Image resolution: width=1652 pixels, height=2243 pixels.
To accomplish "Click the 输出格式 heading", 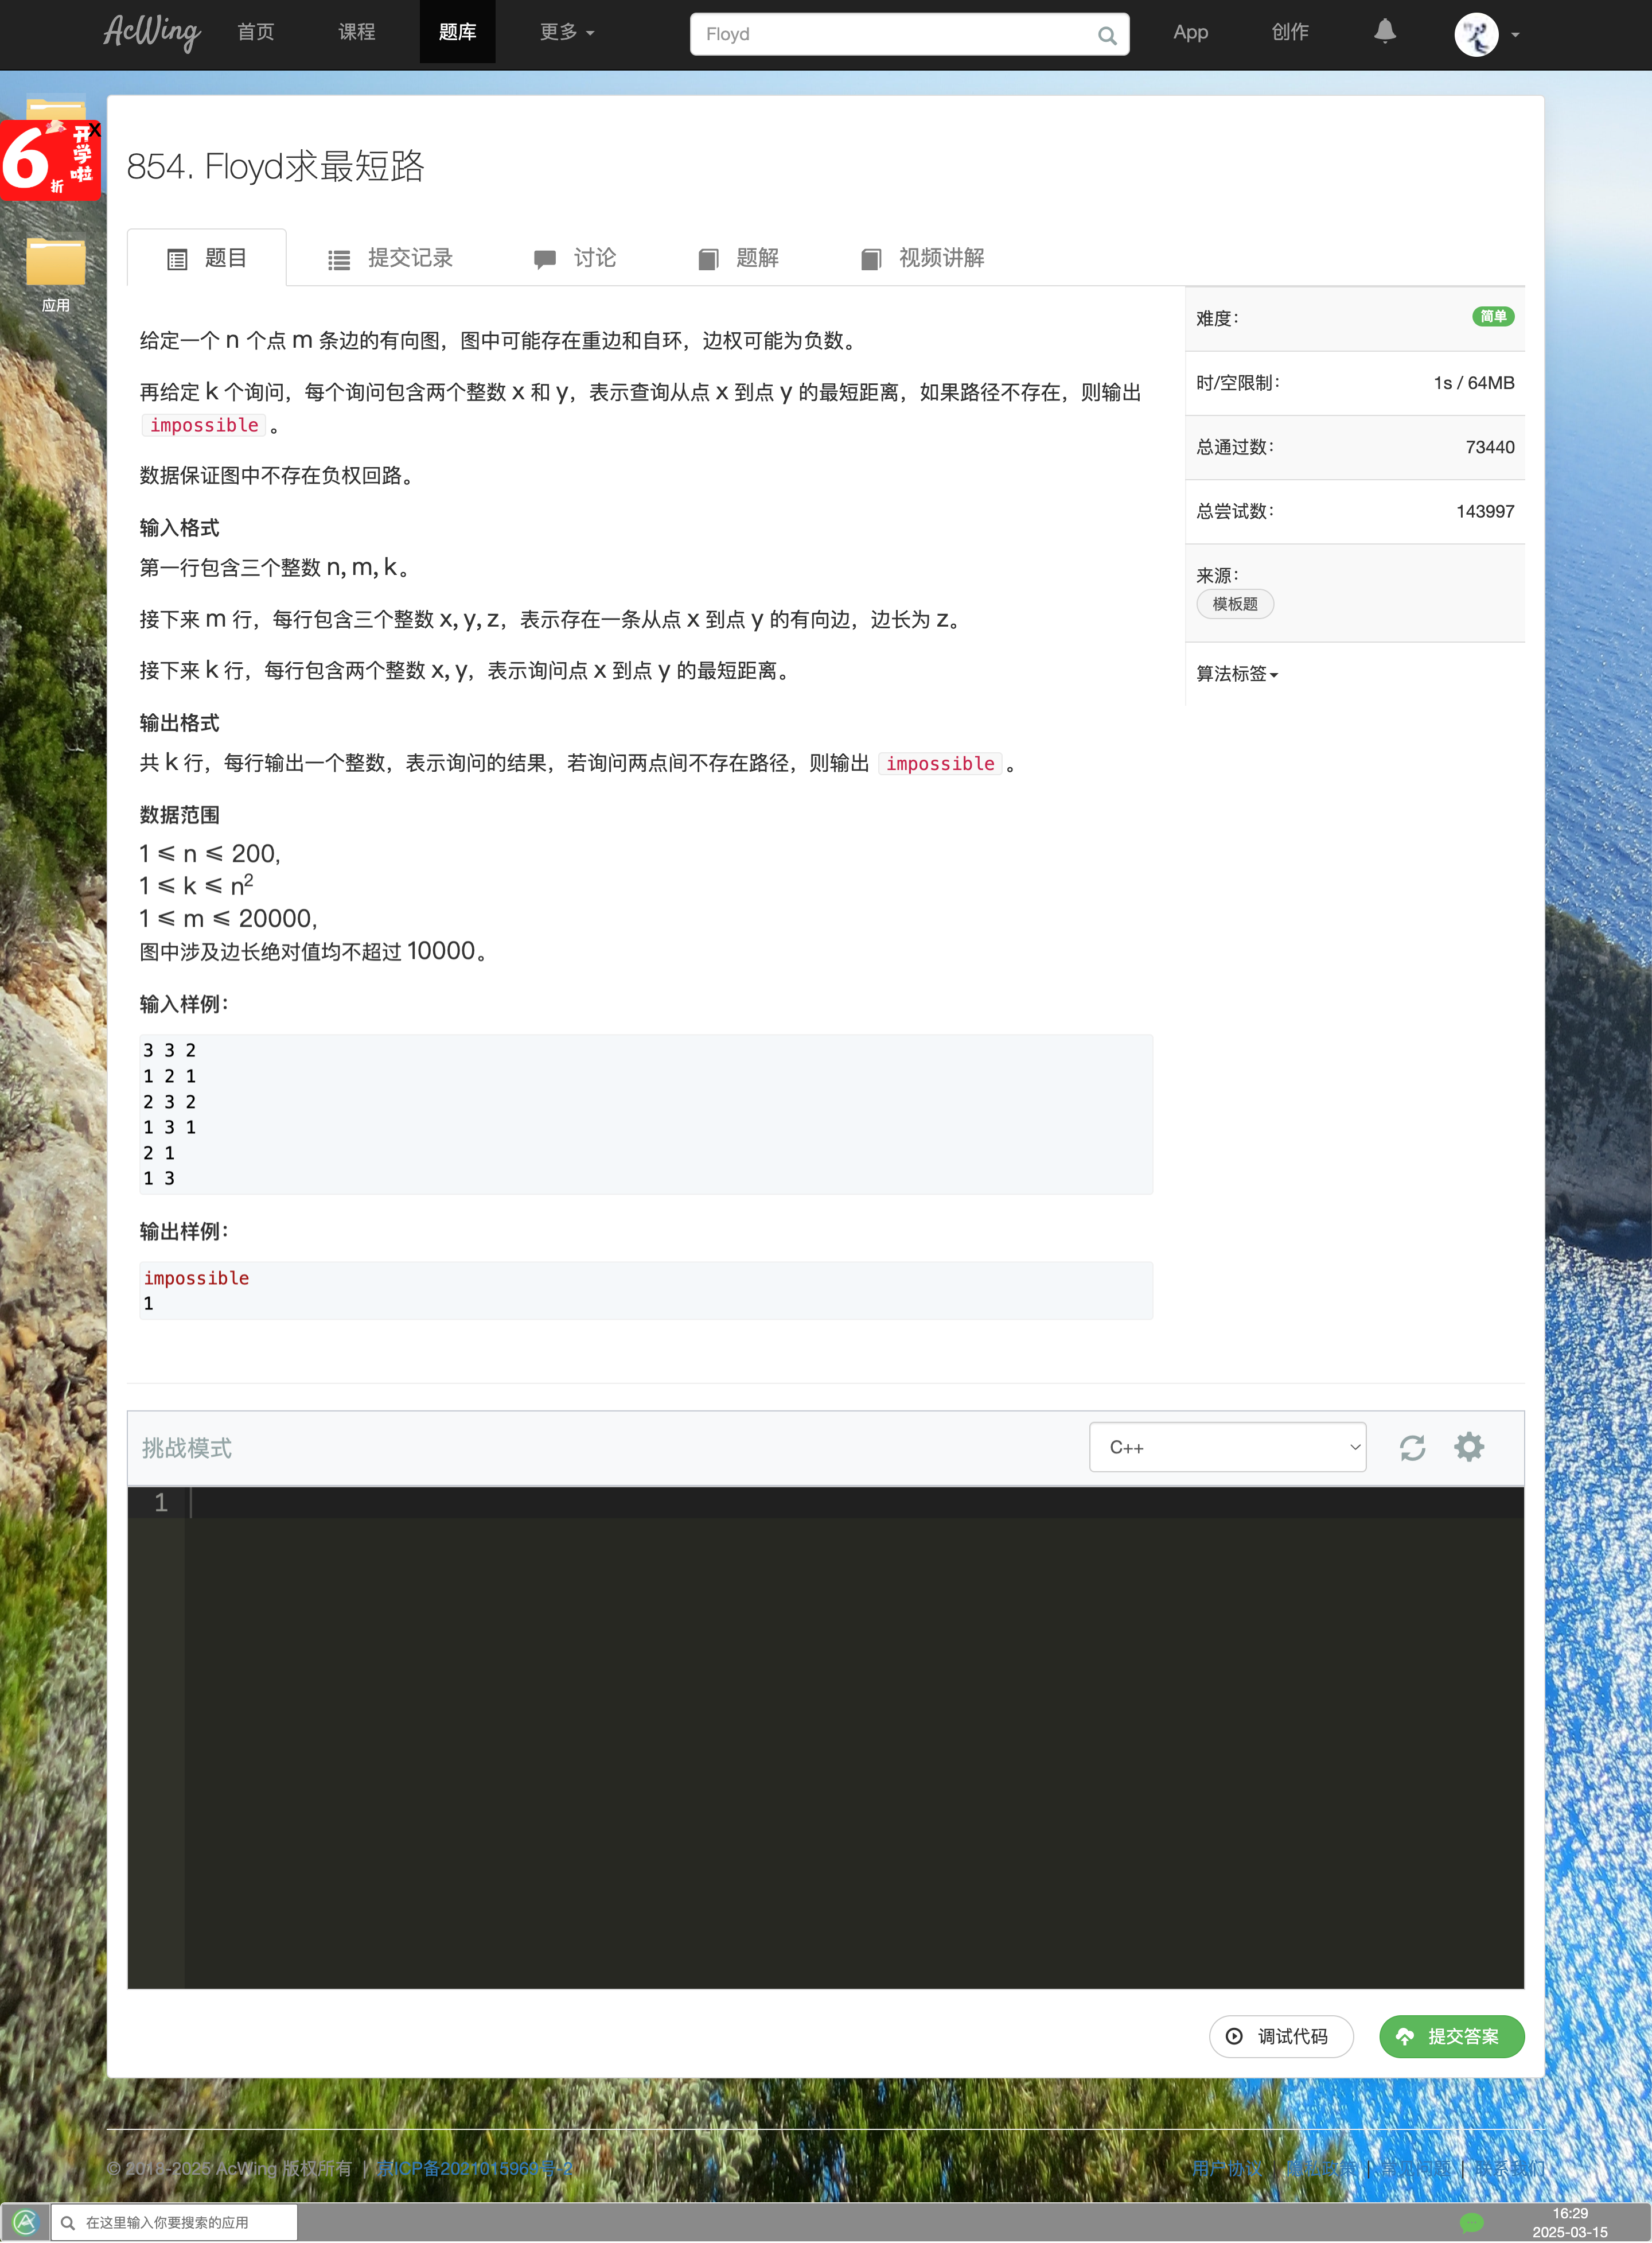I will pos(179,722).
